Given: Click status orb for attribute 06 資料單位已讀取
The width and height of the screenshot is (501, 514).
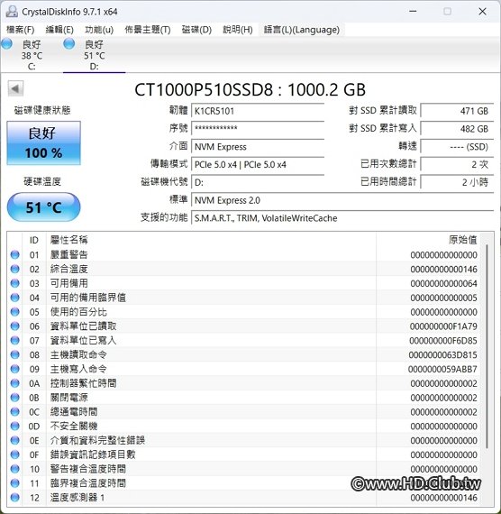Looking at the screenshot, I should tap(14, 326).
